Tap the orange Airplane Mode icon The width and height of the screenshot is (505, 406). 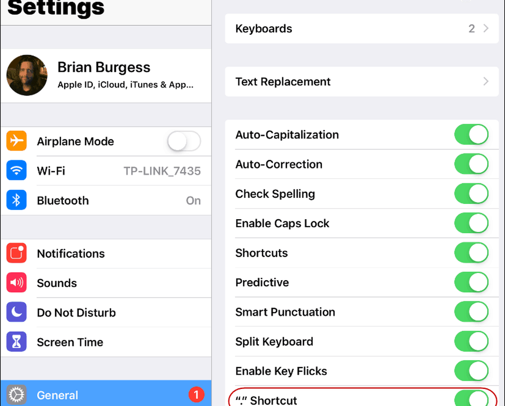pyautogui.click(x=16, y=141)
